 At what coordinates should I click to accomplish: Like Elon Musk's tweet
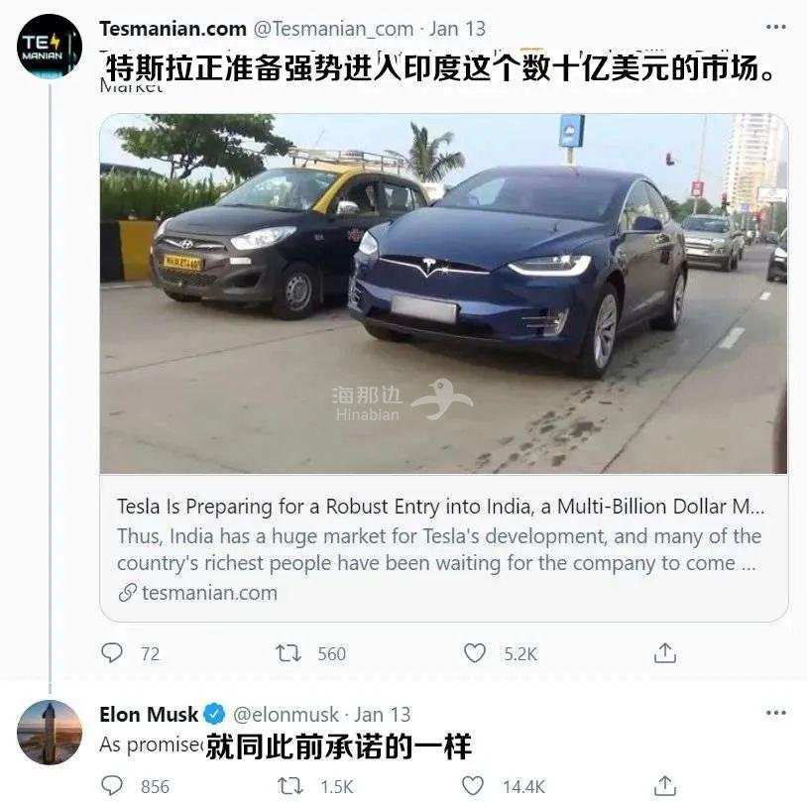pos(476,786)
